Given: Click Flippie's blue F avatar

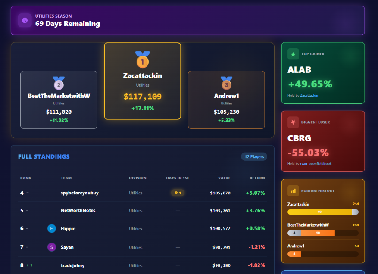Looking at the screenshot, I should tap(52, 228).
